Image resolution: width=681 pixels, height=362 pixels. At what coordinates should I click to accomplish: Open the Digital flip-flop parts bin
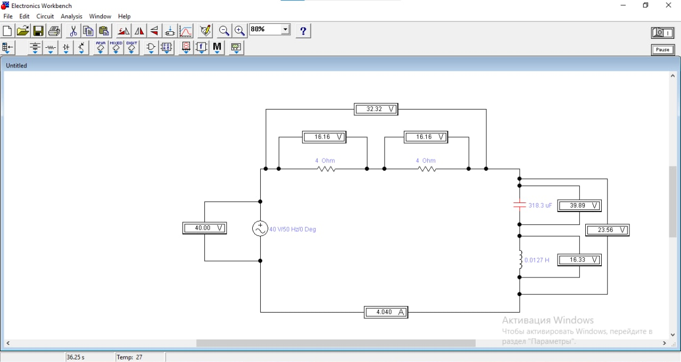click(x=167, y=48)
